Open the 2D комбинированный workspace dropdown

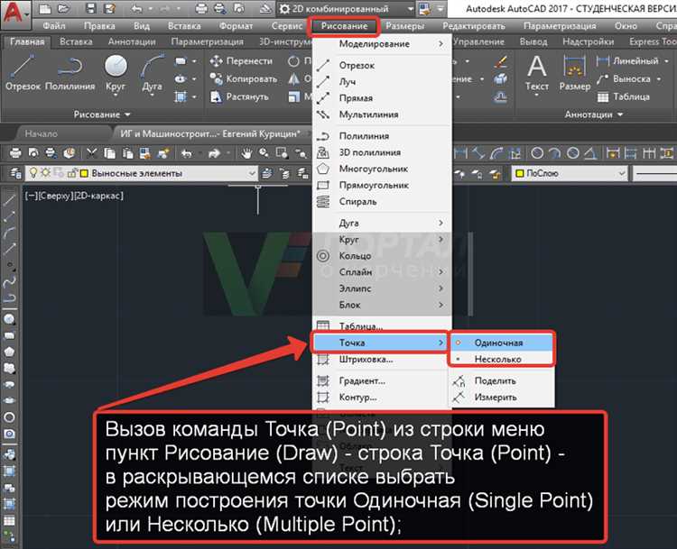click(347, 9)
